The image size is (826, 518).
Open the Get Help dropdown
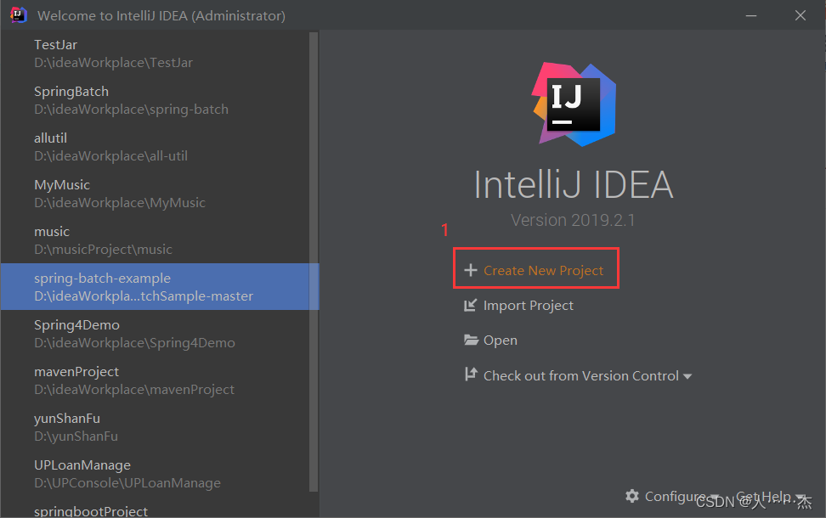click(x=771, y=497)
